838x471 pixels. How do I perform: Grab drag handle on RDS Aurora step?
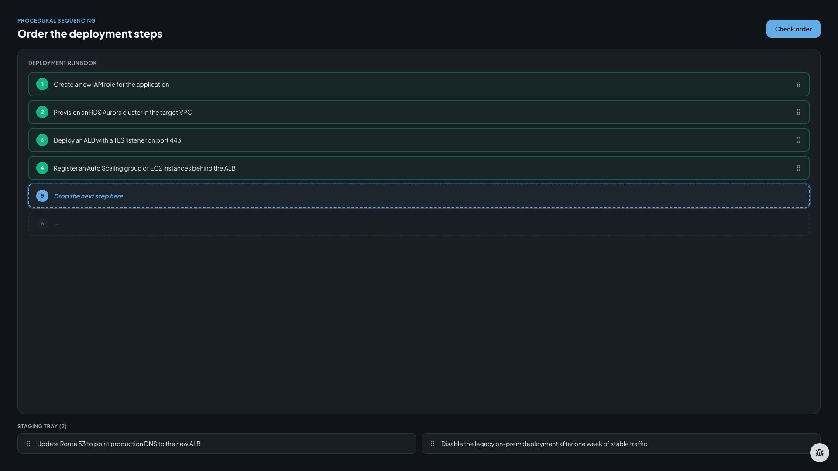798,112
